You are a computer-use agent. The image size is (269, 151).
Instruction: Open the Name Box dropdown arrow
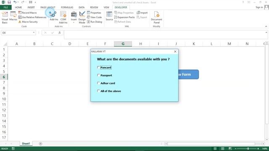34,33
